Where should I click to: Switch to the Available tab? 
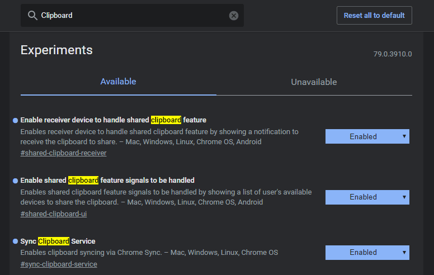click(118, 82)
